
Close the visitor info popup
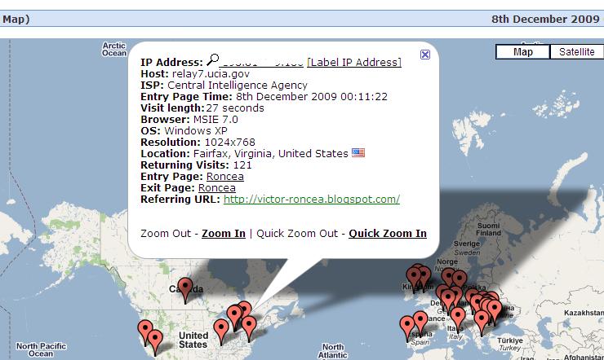[x=425, y=55]
